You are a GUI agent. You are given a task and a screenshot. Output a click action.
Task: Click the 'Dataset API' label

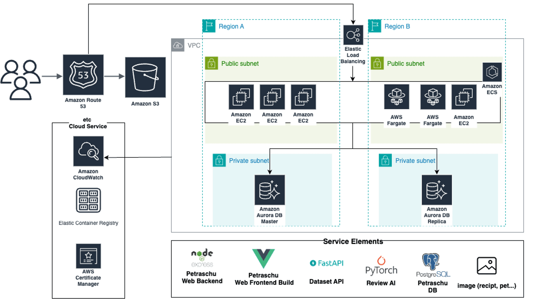[x=326, y=281]
